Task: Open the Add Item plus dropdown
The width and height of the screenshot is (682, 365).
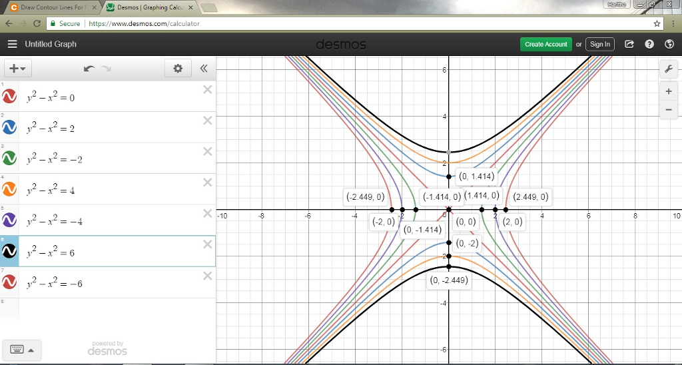Action: pyautogui.click(x=17, y=68)
